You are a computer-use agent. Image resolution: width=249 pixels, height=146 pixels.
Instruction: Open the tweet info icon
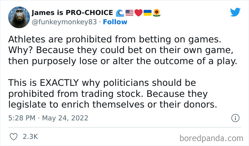point(235,118)
